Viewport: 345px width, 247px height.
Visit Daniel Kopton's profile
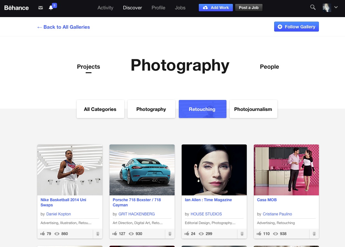tap(59, 214)
